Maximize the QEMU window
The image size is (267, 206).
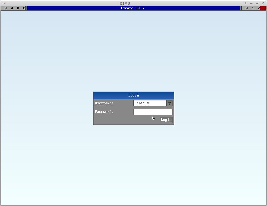pos(257,3)
